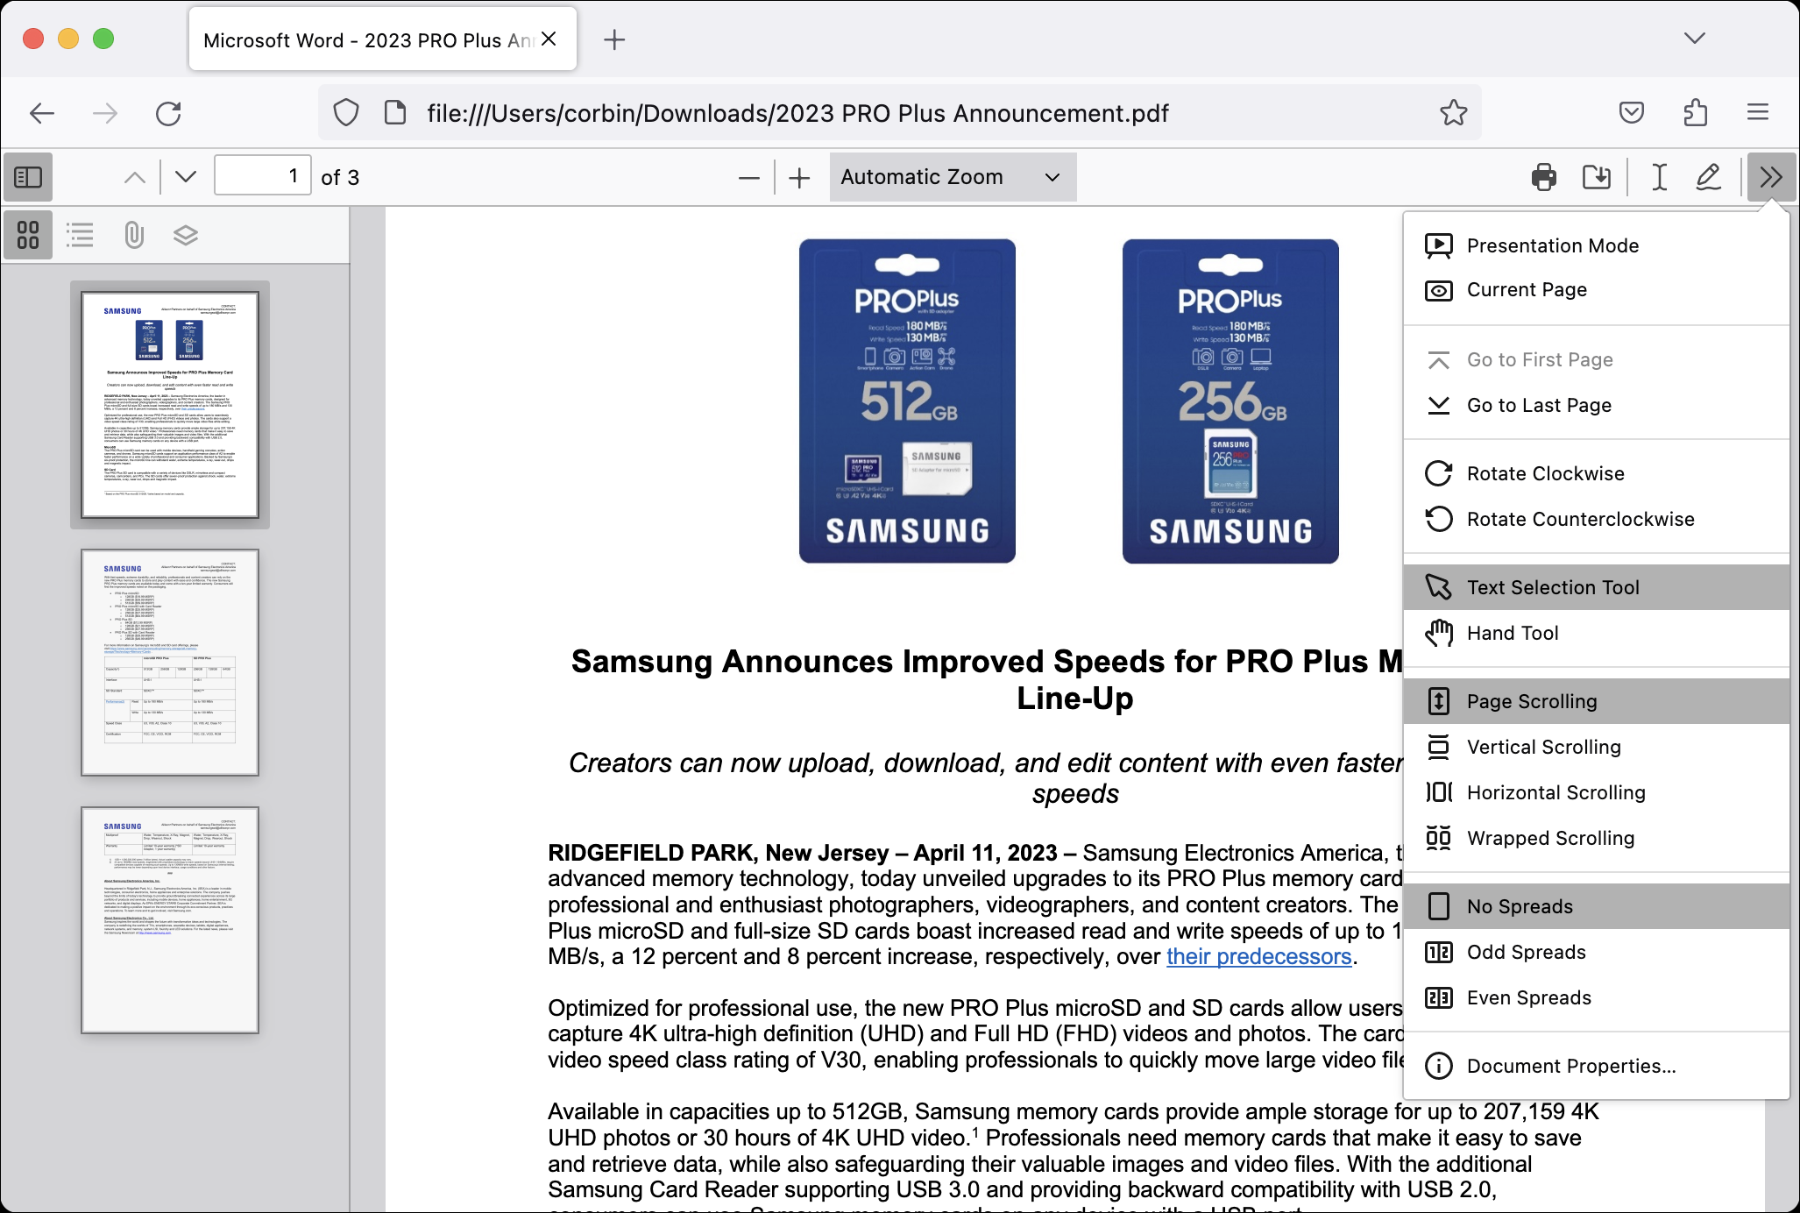The height and width of the screenshot is (1213, 1800).
Task: Choose Even Spreads layout
Action: click(1596, 997)
